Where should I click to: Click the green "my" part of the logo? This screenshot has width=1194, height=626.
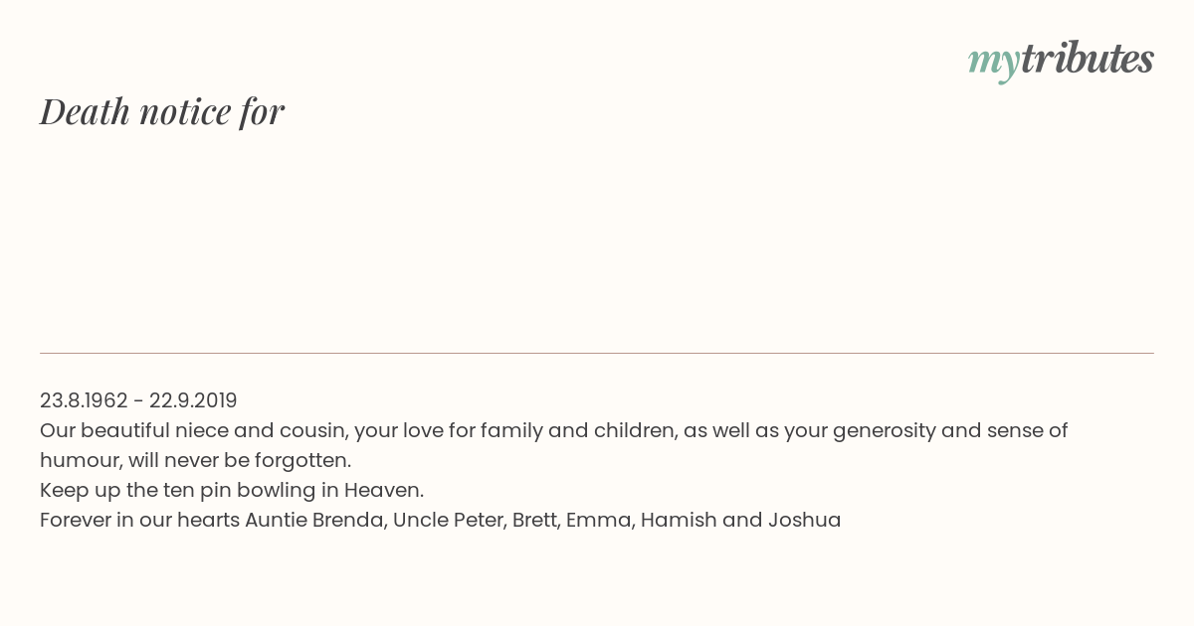point(993,64)
